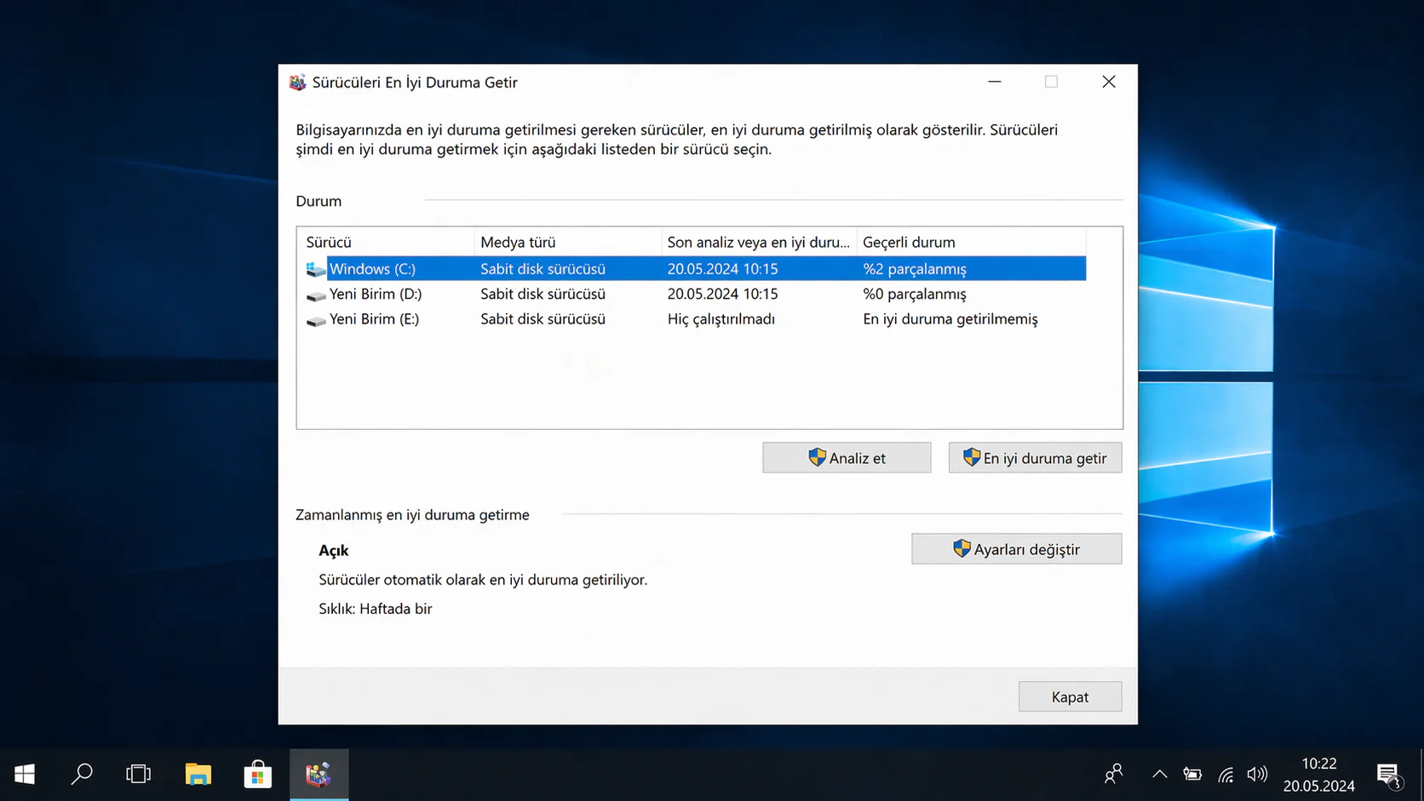The width and height of the screenshot is (1424, 801).
Task: Click the network icon in system tray
Action: [x=1225, y=774]
